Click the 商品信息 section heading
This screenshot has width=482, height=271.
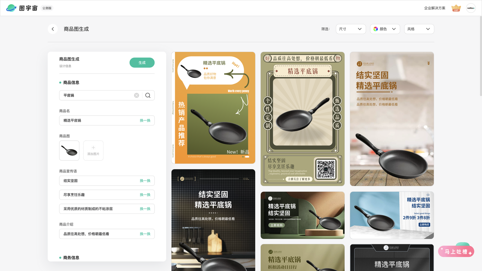coord(71,83)
